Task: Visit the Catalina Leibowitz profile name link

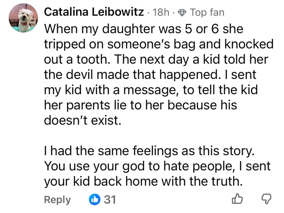Action: 94,12
